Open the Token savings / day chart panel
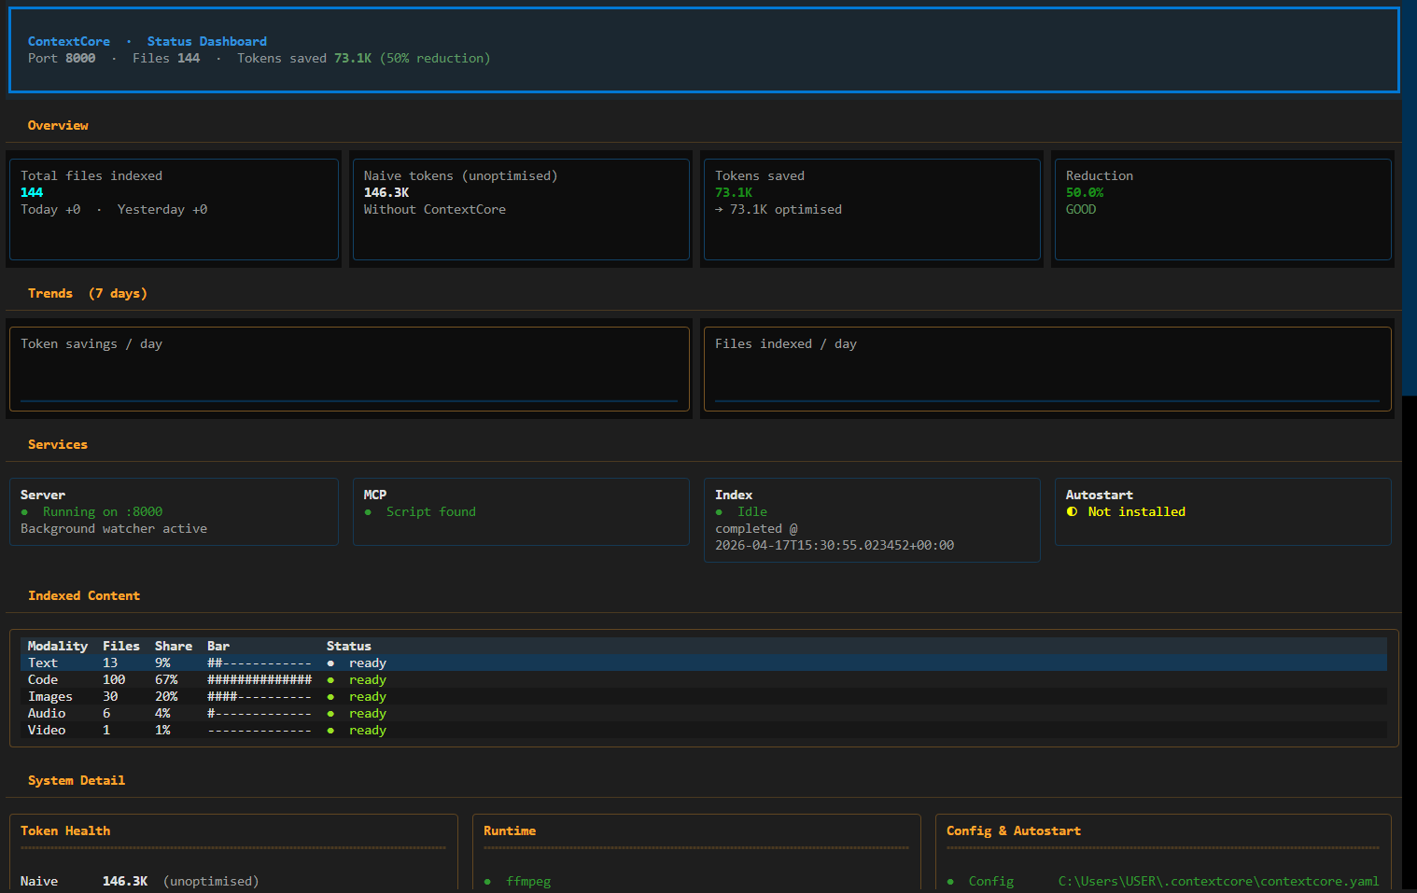 click(x=349, y=369)
